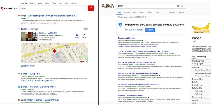Click Wikipedia favicon in Seznam results
Image resolution: width=211 pixels, height=105 pixels.
click(19, 74)
